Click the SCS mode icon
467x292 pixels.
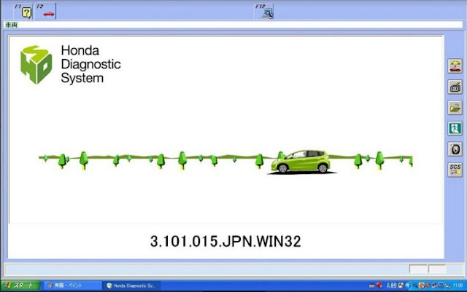(455, 170)
